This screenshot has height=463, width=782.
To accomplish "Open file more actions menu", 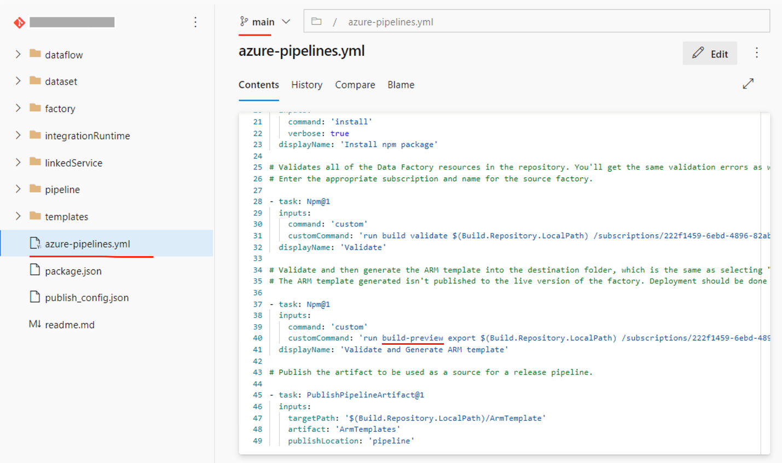I will click(x=757, y=53).
